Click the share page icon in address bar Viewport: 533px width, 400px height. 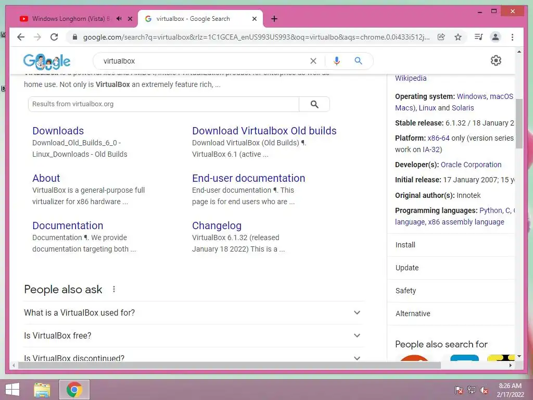click(x=441, y=37)
